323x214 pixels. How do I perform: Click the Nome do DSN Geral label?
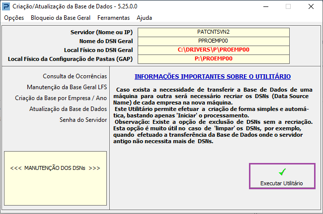pos(106,41)
